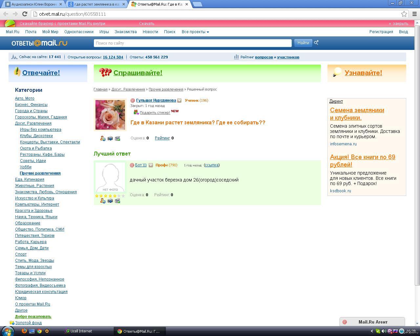This screenshot has height=336, width=420.
Task: Show hidden tray icons with the arrow
Action: [372, 331]
